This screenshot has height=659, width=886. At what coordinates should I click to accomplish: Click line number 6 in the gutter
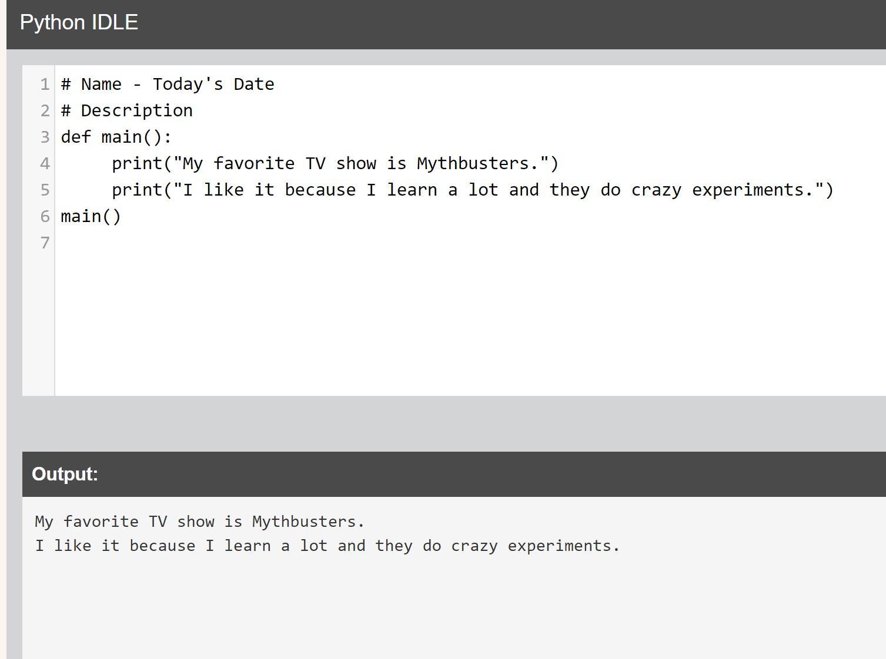45,217
